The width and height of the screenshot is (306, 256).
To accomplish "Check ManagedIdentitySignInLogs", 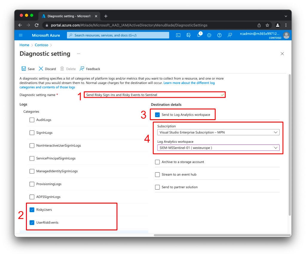I will coord(32,171).
